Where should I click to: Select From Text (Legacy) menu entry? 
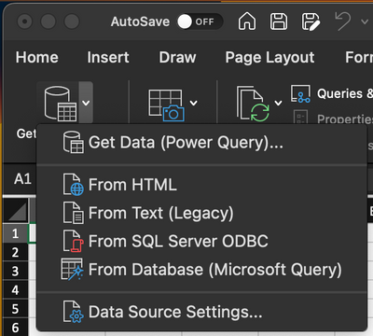(x=201, y=213)
